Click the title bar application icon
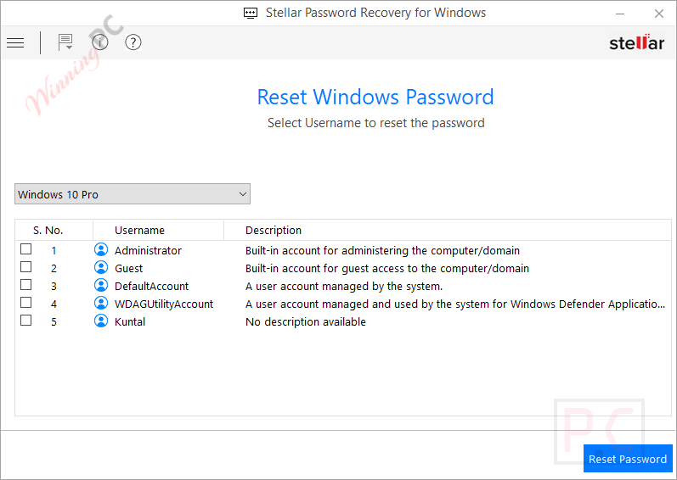Image resolution: width=677 pixels, height=480 pixels. [251, 13]
